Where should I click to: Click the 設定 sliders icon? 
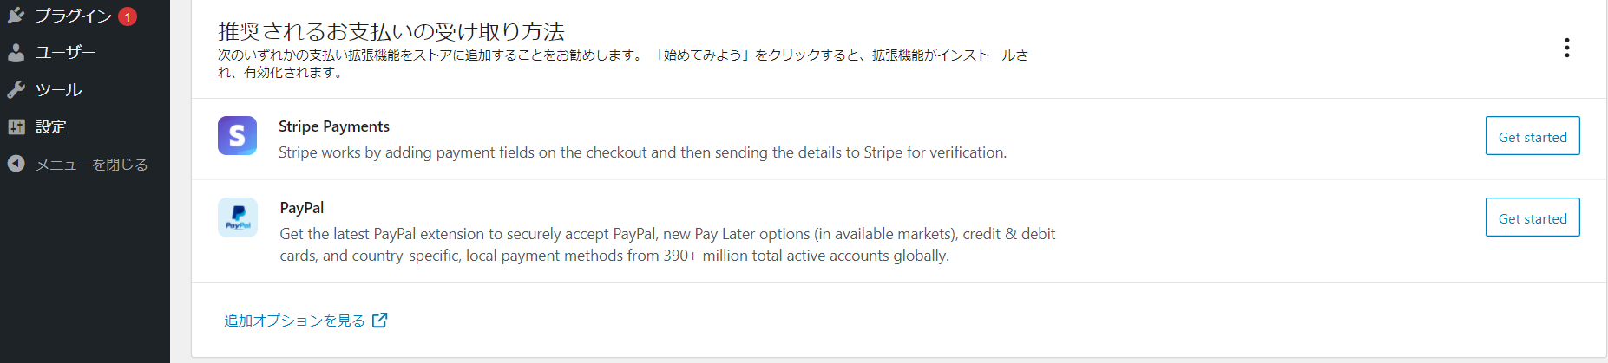tap(16, 127)
